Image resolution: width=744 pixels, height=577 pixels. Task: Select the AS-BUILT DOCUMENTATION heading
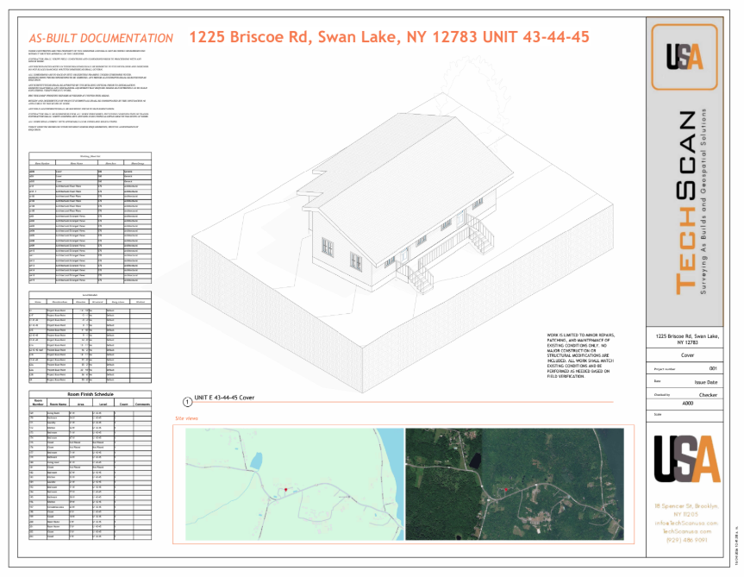click(x=101, y=39)
